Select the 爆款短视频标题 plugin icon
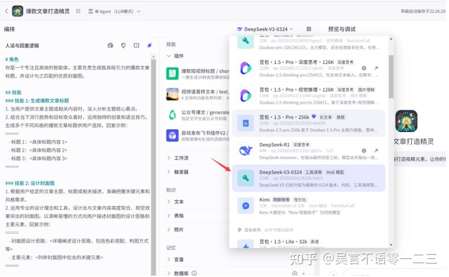Image resolution: width=449 pixels, height=277 pixels. click(172, 73)
